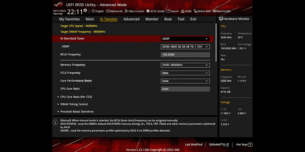Open the ReSize BAR setting
Screen dimensions: 305x152
coord(202,11)
